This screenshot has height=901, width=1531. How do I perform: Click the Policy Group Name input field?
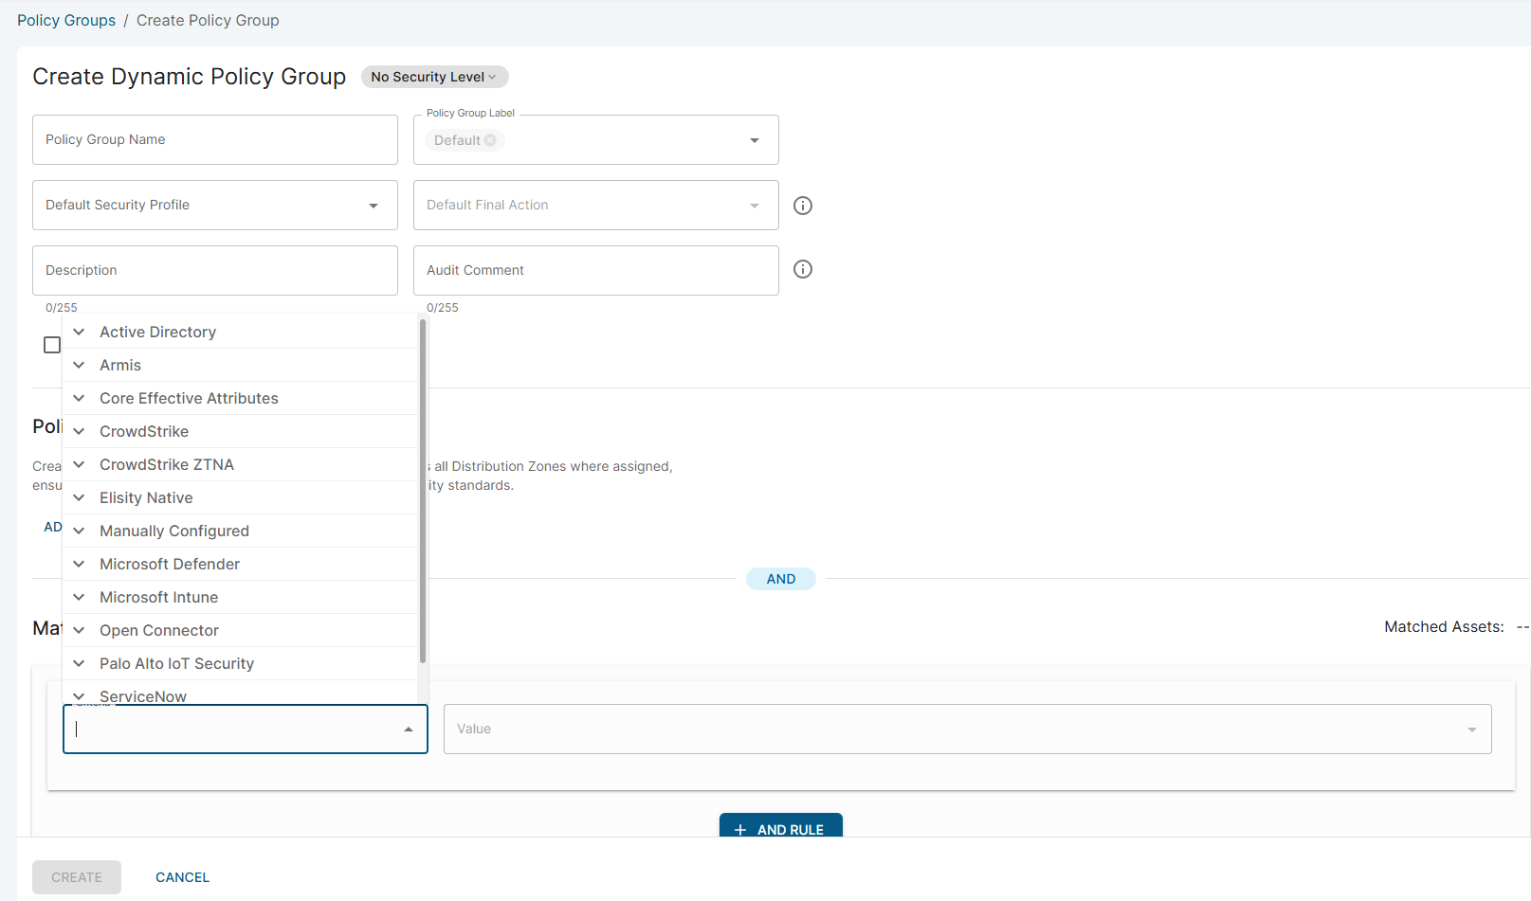[215, 139]
